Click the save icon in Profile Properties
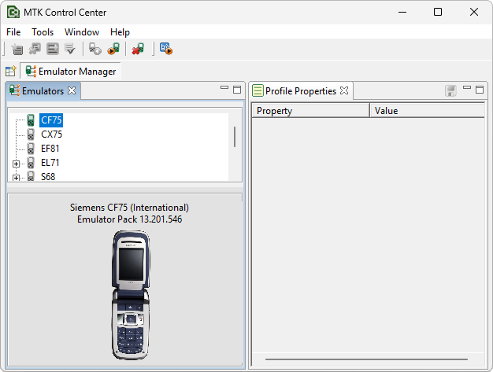 point(450,90)
